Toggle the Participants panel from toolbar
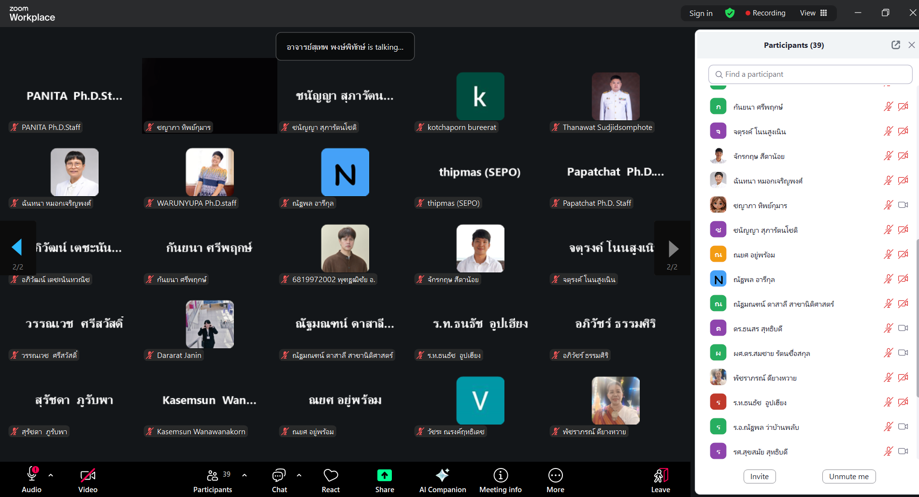 (213, 480)
